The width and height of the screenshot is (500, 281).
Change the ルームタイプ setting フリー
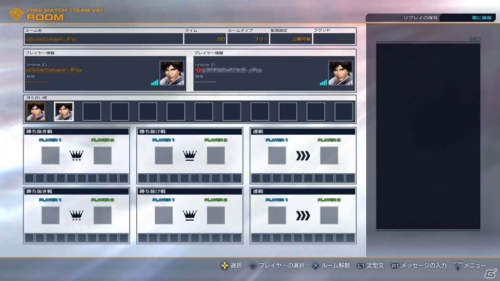click(x=248, y=39)
